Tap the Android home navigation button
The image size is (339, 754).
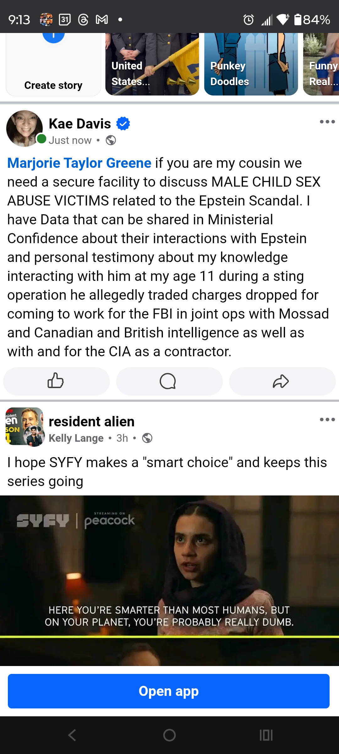click(169, 735)
